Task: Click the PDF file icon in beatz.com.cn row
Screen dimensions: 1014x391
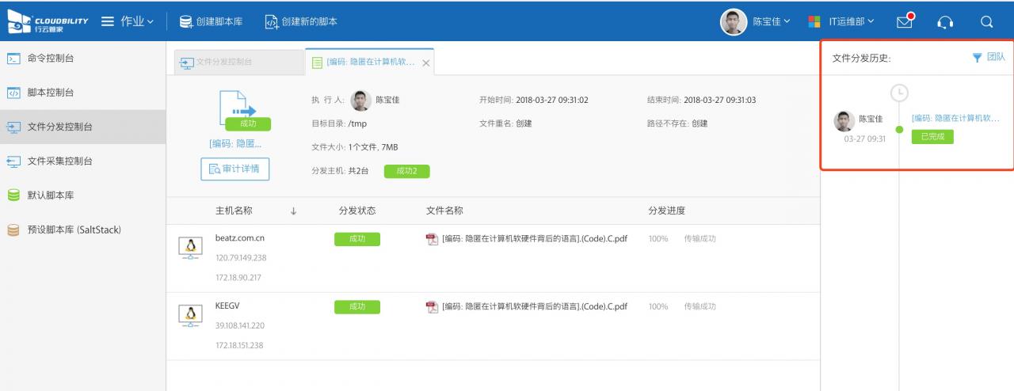Action: click(432, 239)
